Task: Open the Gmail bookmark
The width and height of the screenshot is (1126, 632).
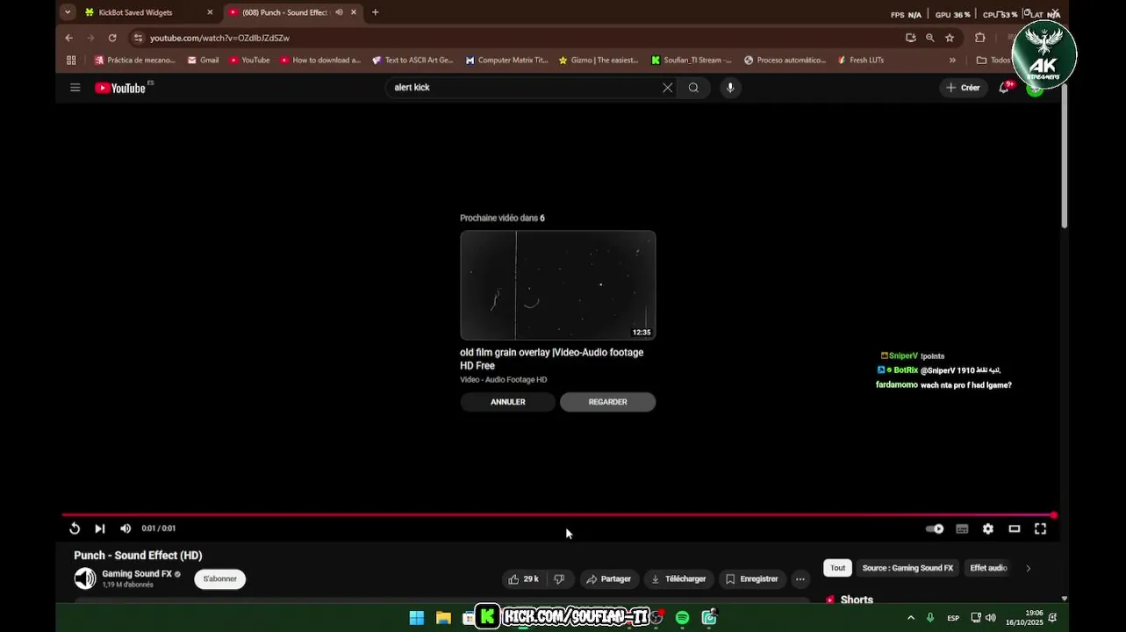Action: [x=203, y=61]
